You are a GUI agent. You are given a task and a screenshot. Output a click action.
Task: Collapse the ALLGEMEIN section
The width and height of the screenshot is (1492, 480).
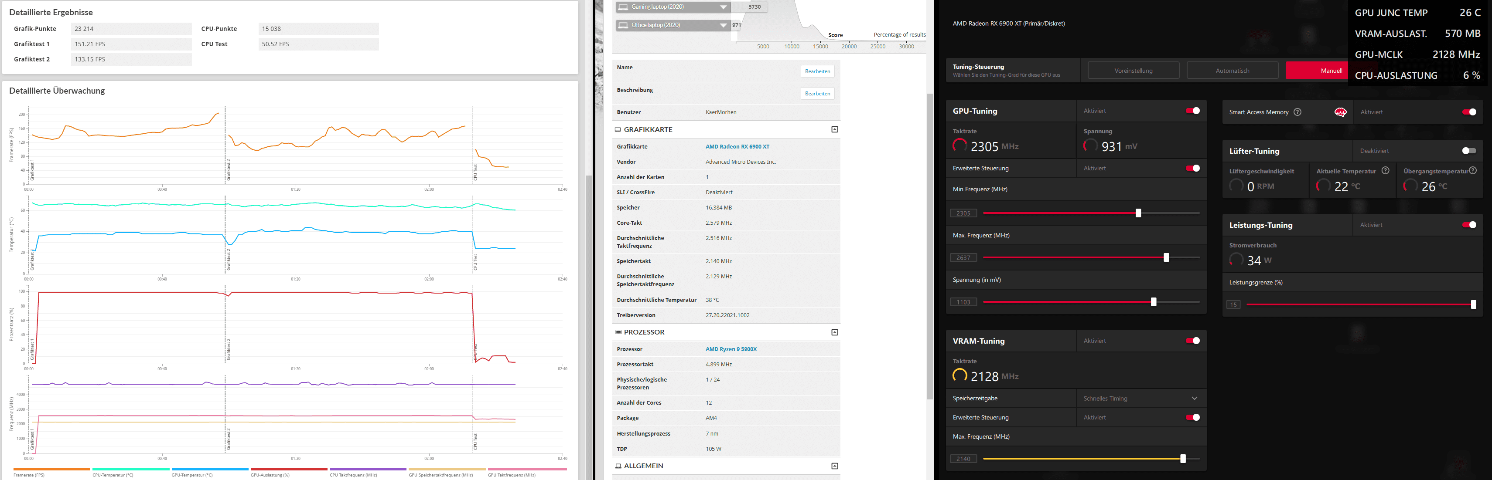tap(835, 466)
